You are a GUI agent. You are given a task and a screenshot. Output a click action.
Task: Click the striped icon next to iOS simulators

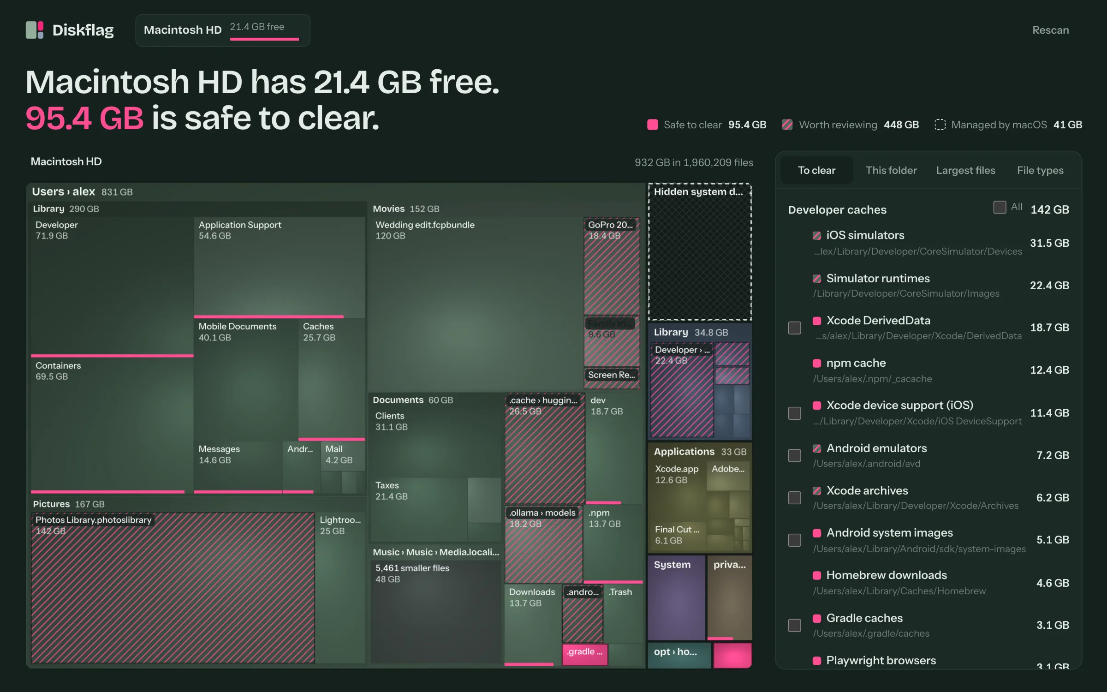817,236
